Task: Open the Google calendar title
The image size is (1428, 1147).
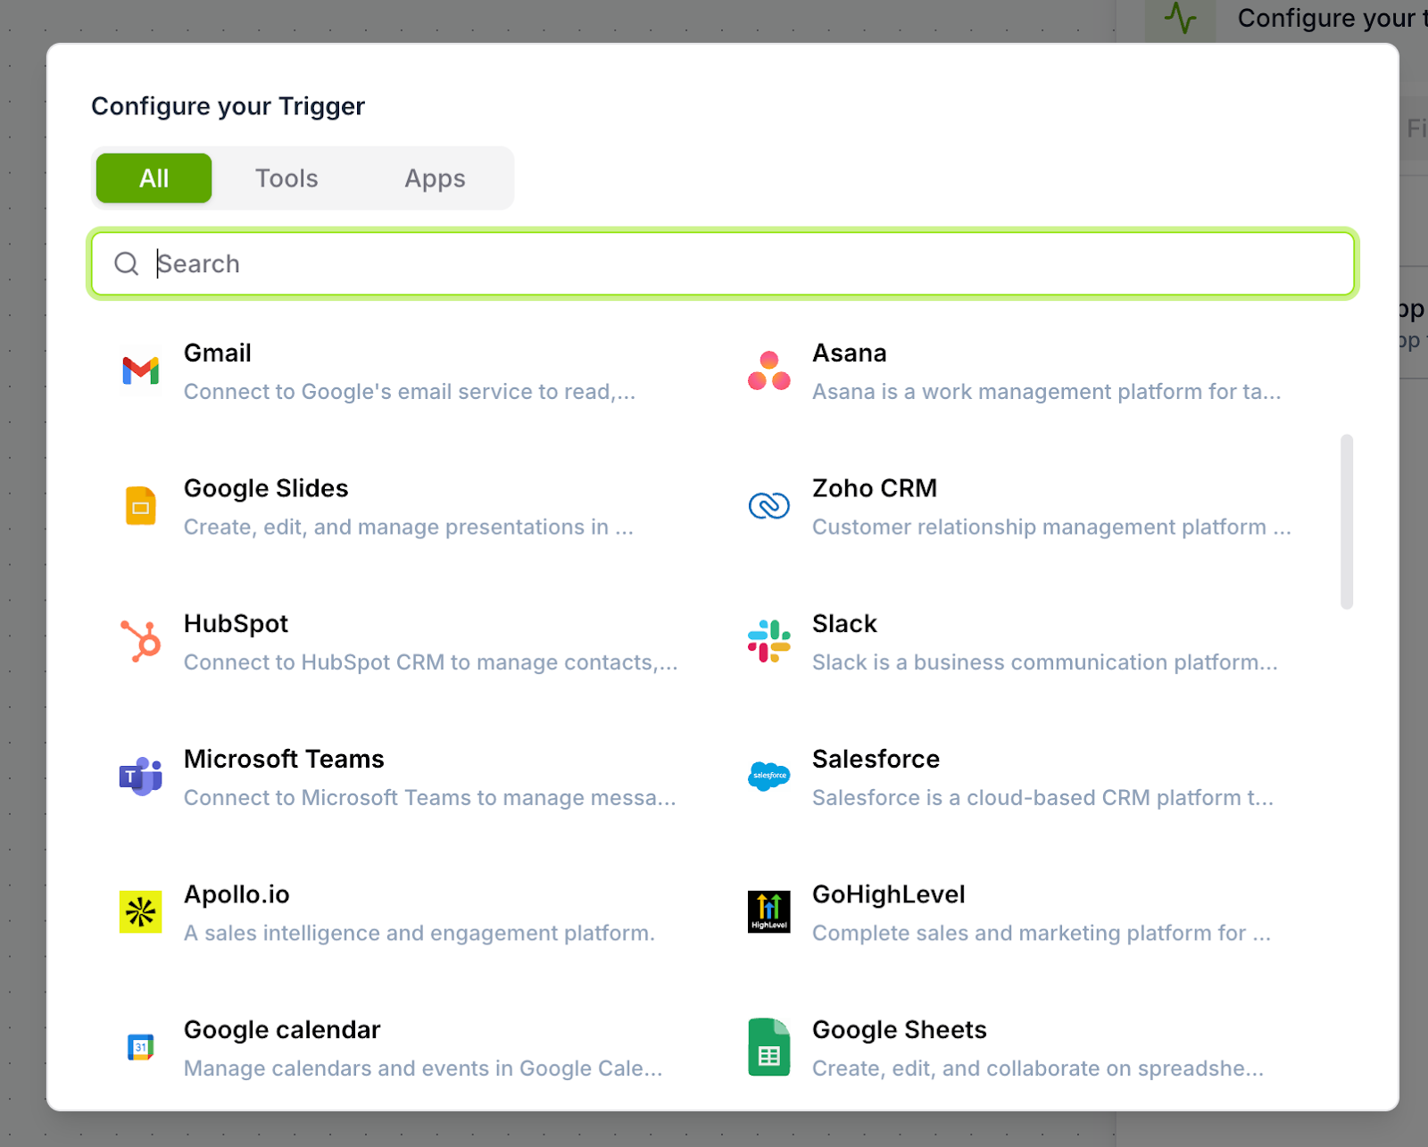Action: point(282,1030)
